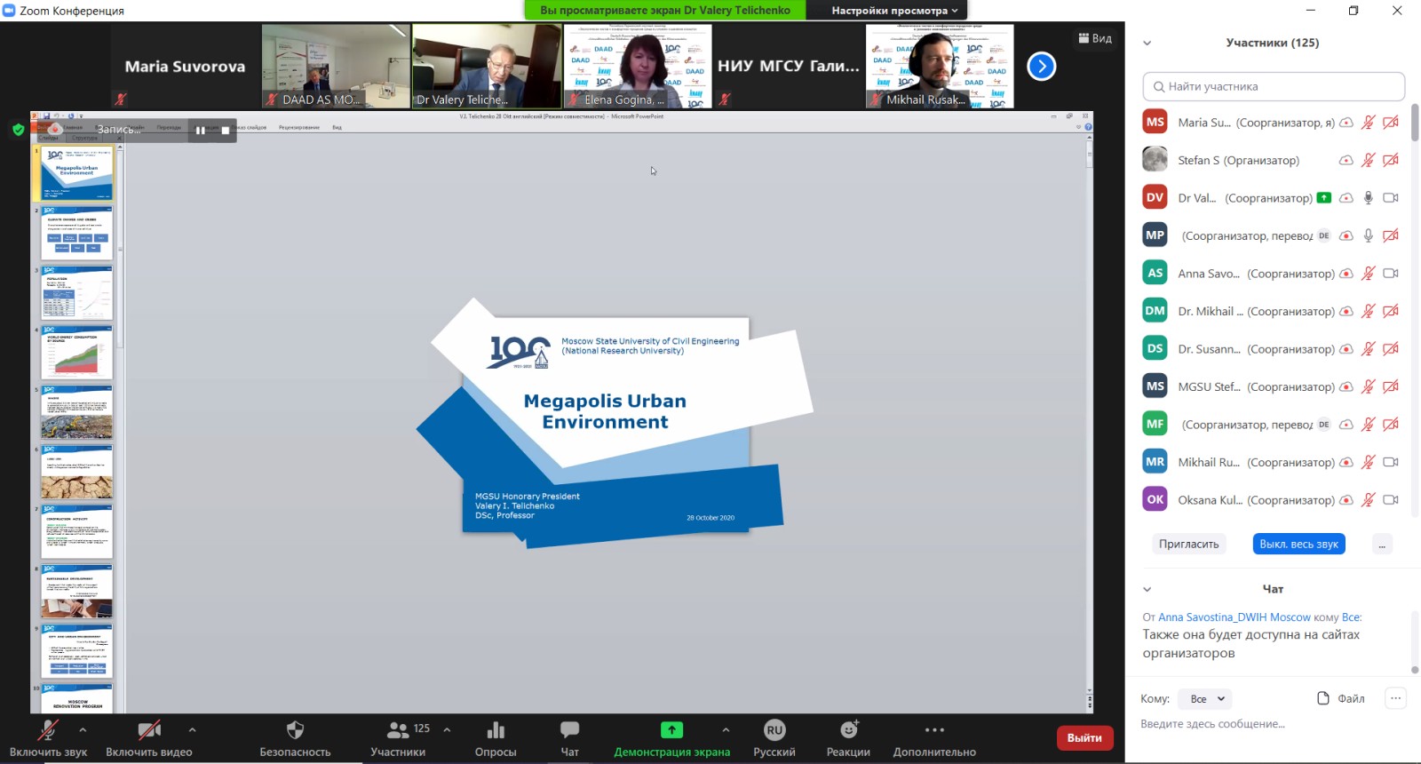The height and width of the screenshot is (764, 1421).
Task: Toggle Anna Savo's camera icon
Action: [1391, 274]
